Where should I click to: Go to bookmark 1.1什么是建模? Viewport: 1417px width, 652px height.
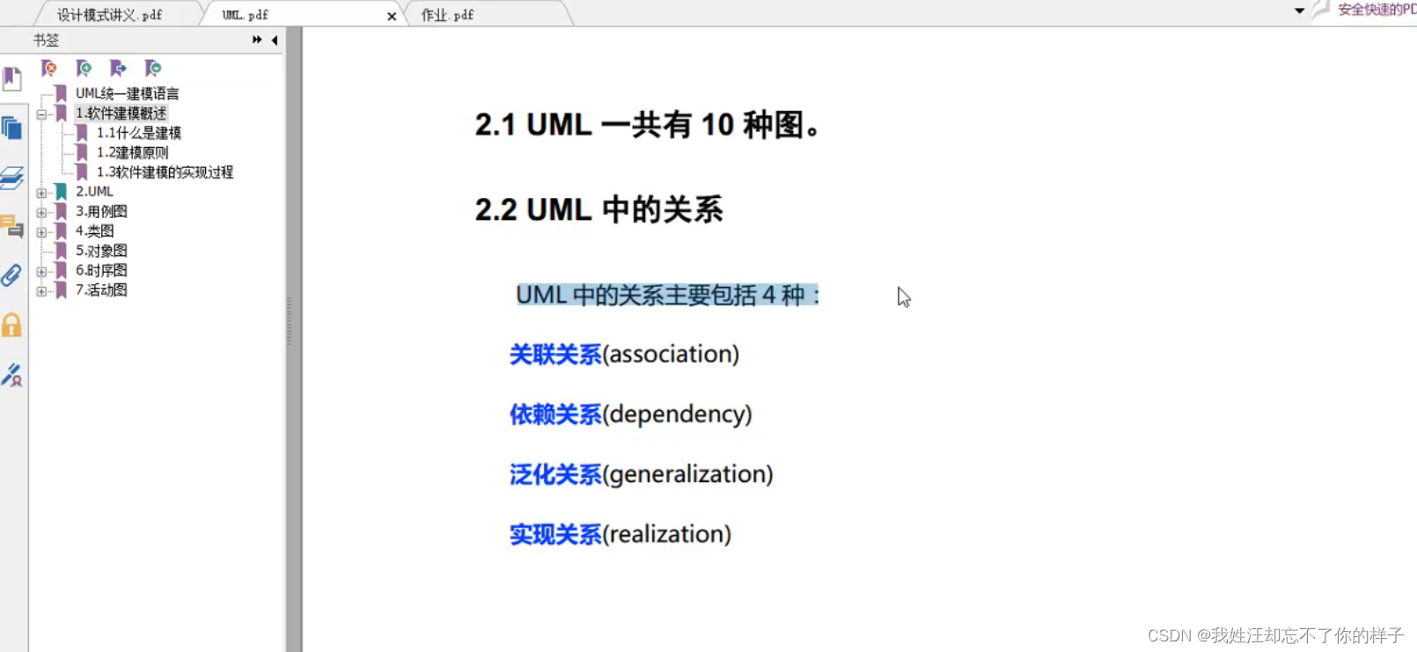tap(139, 133)
